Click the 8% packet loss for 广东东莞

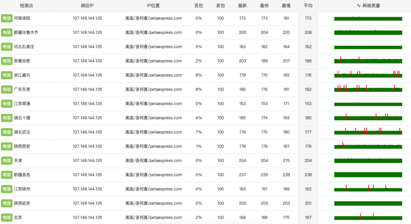tap(198, 89)
